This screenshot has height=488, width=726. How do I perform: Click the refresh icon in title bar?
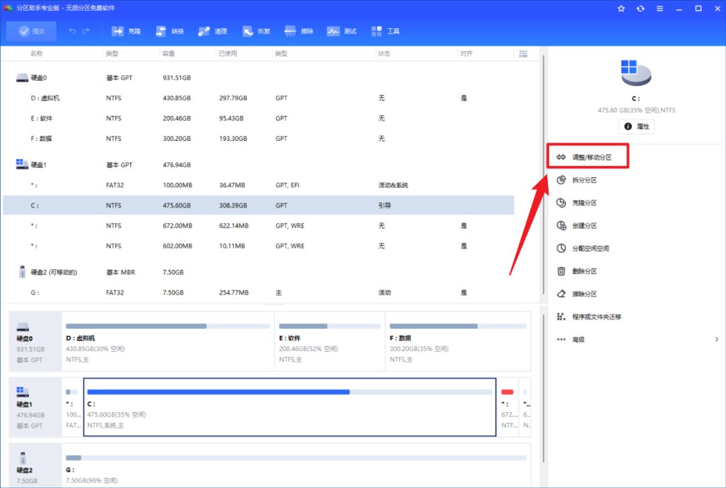click(x=641, y=8)
